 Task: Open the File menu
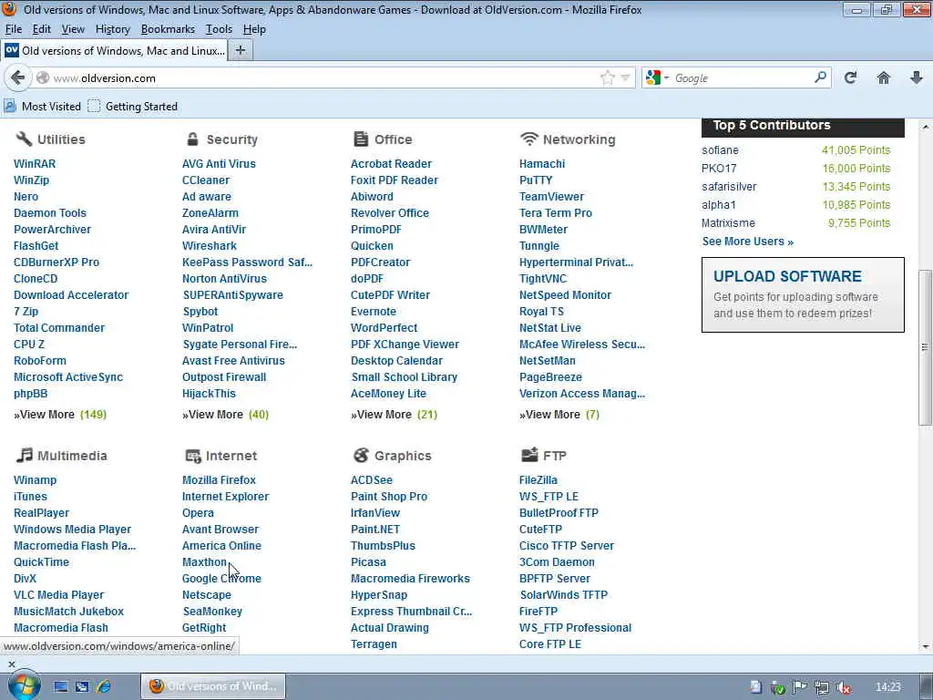click(13, 29)
